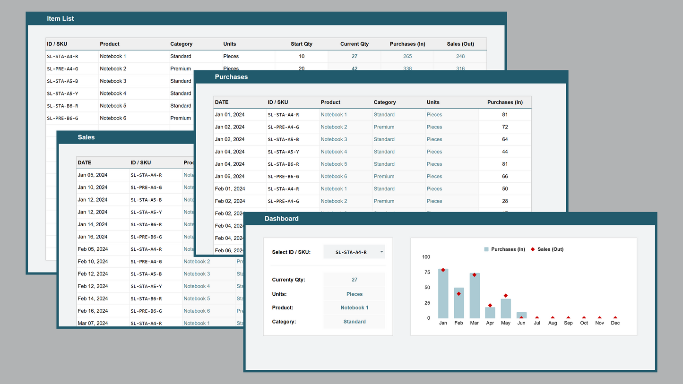Viewport: 683px width, 384px height.
Task: Select the Currenty Qty value 27 on Dashboard
Action: pyautogui.click(x=354, y=280)
